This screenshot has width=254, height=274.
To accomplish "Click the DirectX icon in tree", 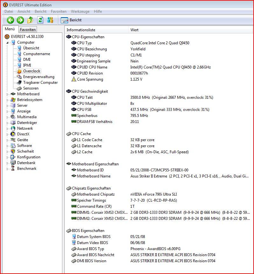I will click(13, 134).
